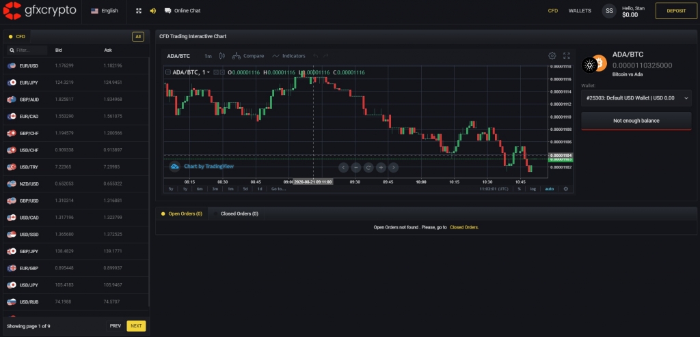Select the GBP/AUD pair row

pyautogui.click(x=76, y=100)
